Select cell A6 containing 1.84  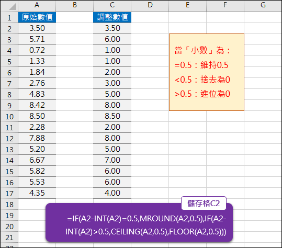[37, 72]
